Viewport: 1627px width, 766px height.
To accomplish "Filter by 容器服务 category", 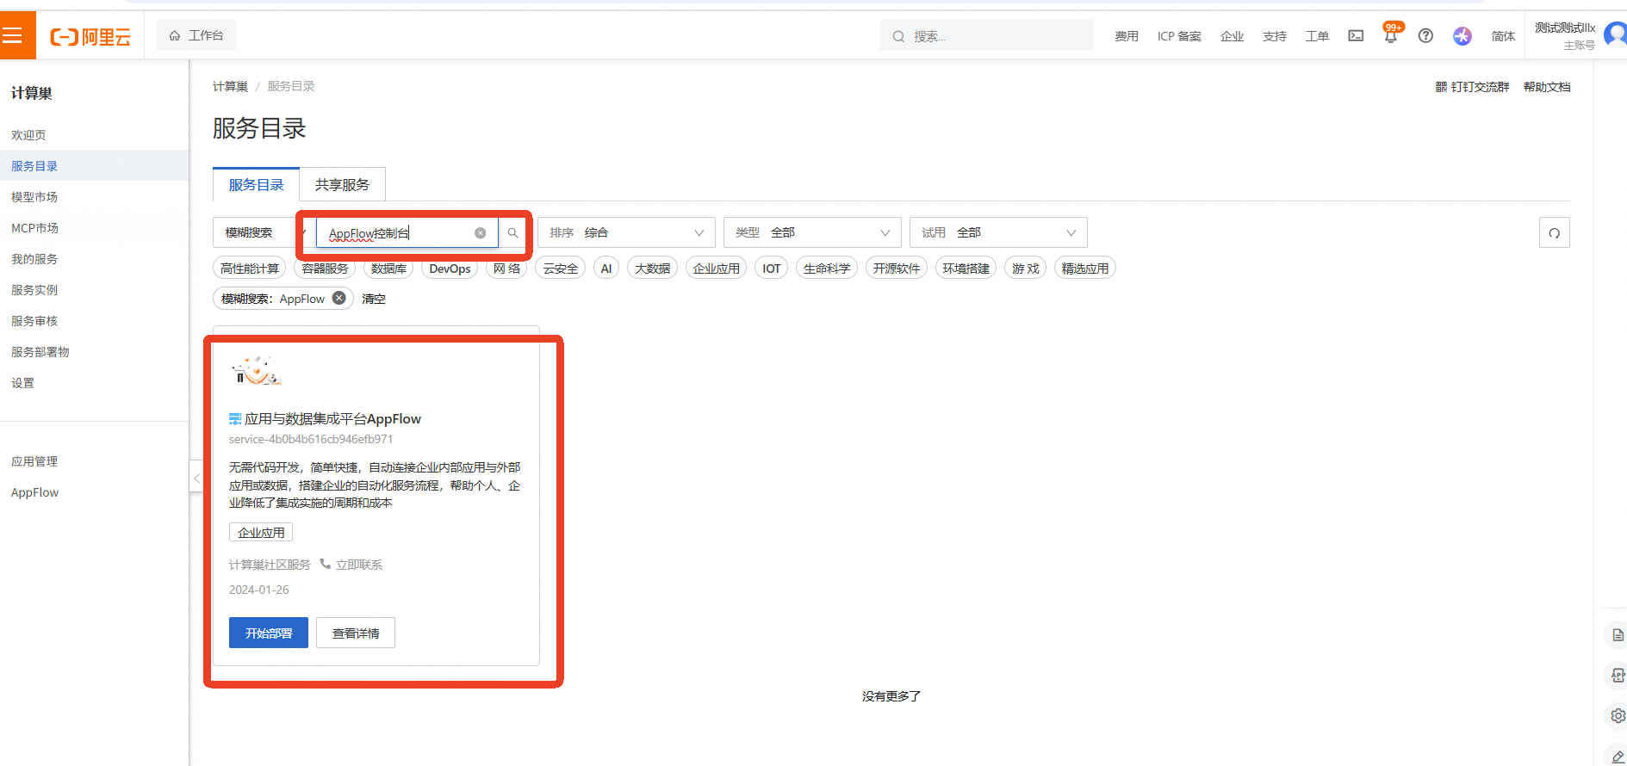I will 325,269.
